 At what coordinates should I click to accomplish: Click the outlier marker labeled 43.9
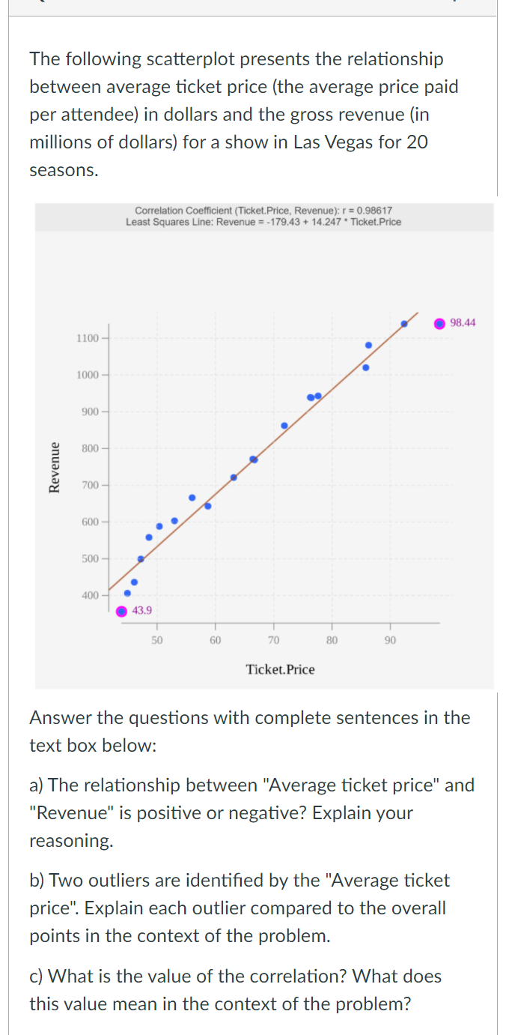(121, 611)
